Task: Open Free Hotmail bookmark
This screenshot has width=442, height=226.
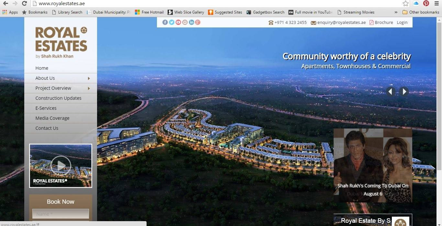Action: [149, 12]
